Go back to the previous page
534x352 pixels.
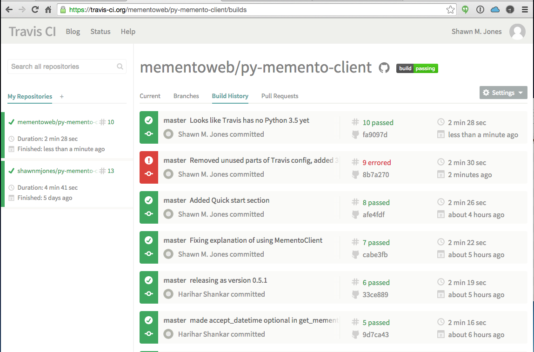click(x=9, y=10)
